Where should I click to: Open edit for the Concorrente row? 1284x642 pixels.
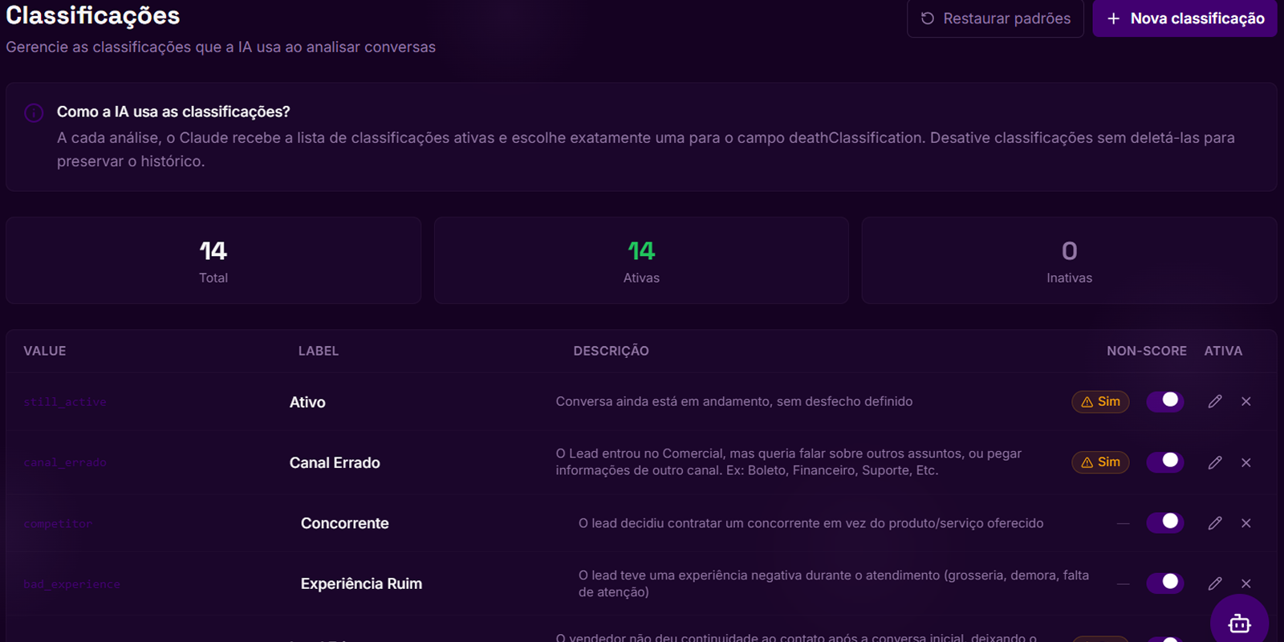pos(1215,523)
